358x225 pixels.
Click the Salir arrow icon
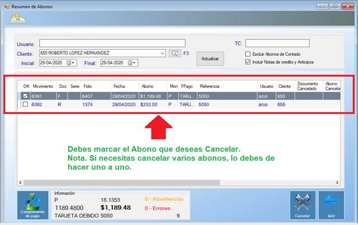(331, 205)
